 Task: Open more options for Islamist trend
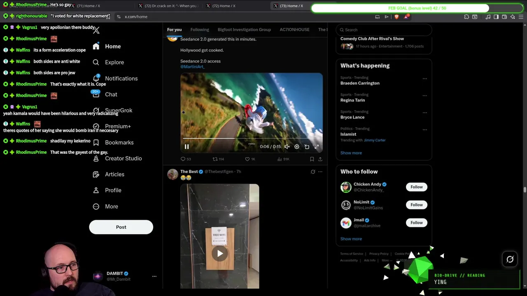[x=424, y=129]
